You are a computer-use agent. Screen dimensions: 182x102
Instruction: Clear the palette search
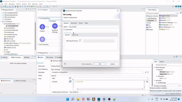point(177,13)
